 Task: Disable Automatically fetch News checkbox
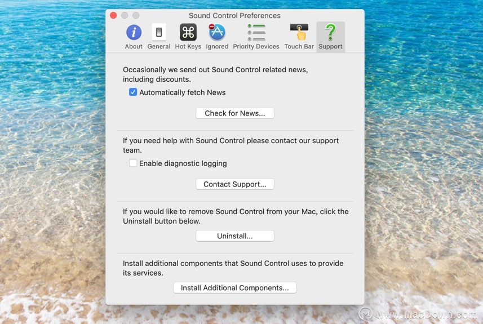tap(133, 92)
